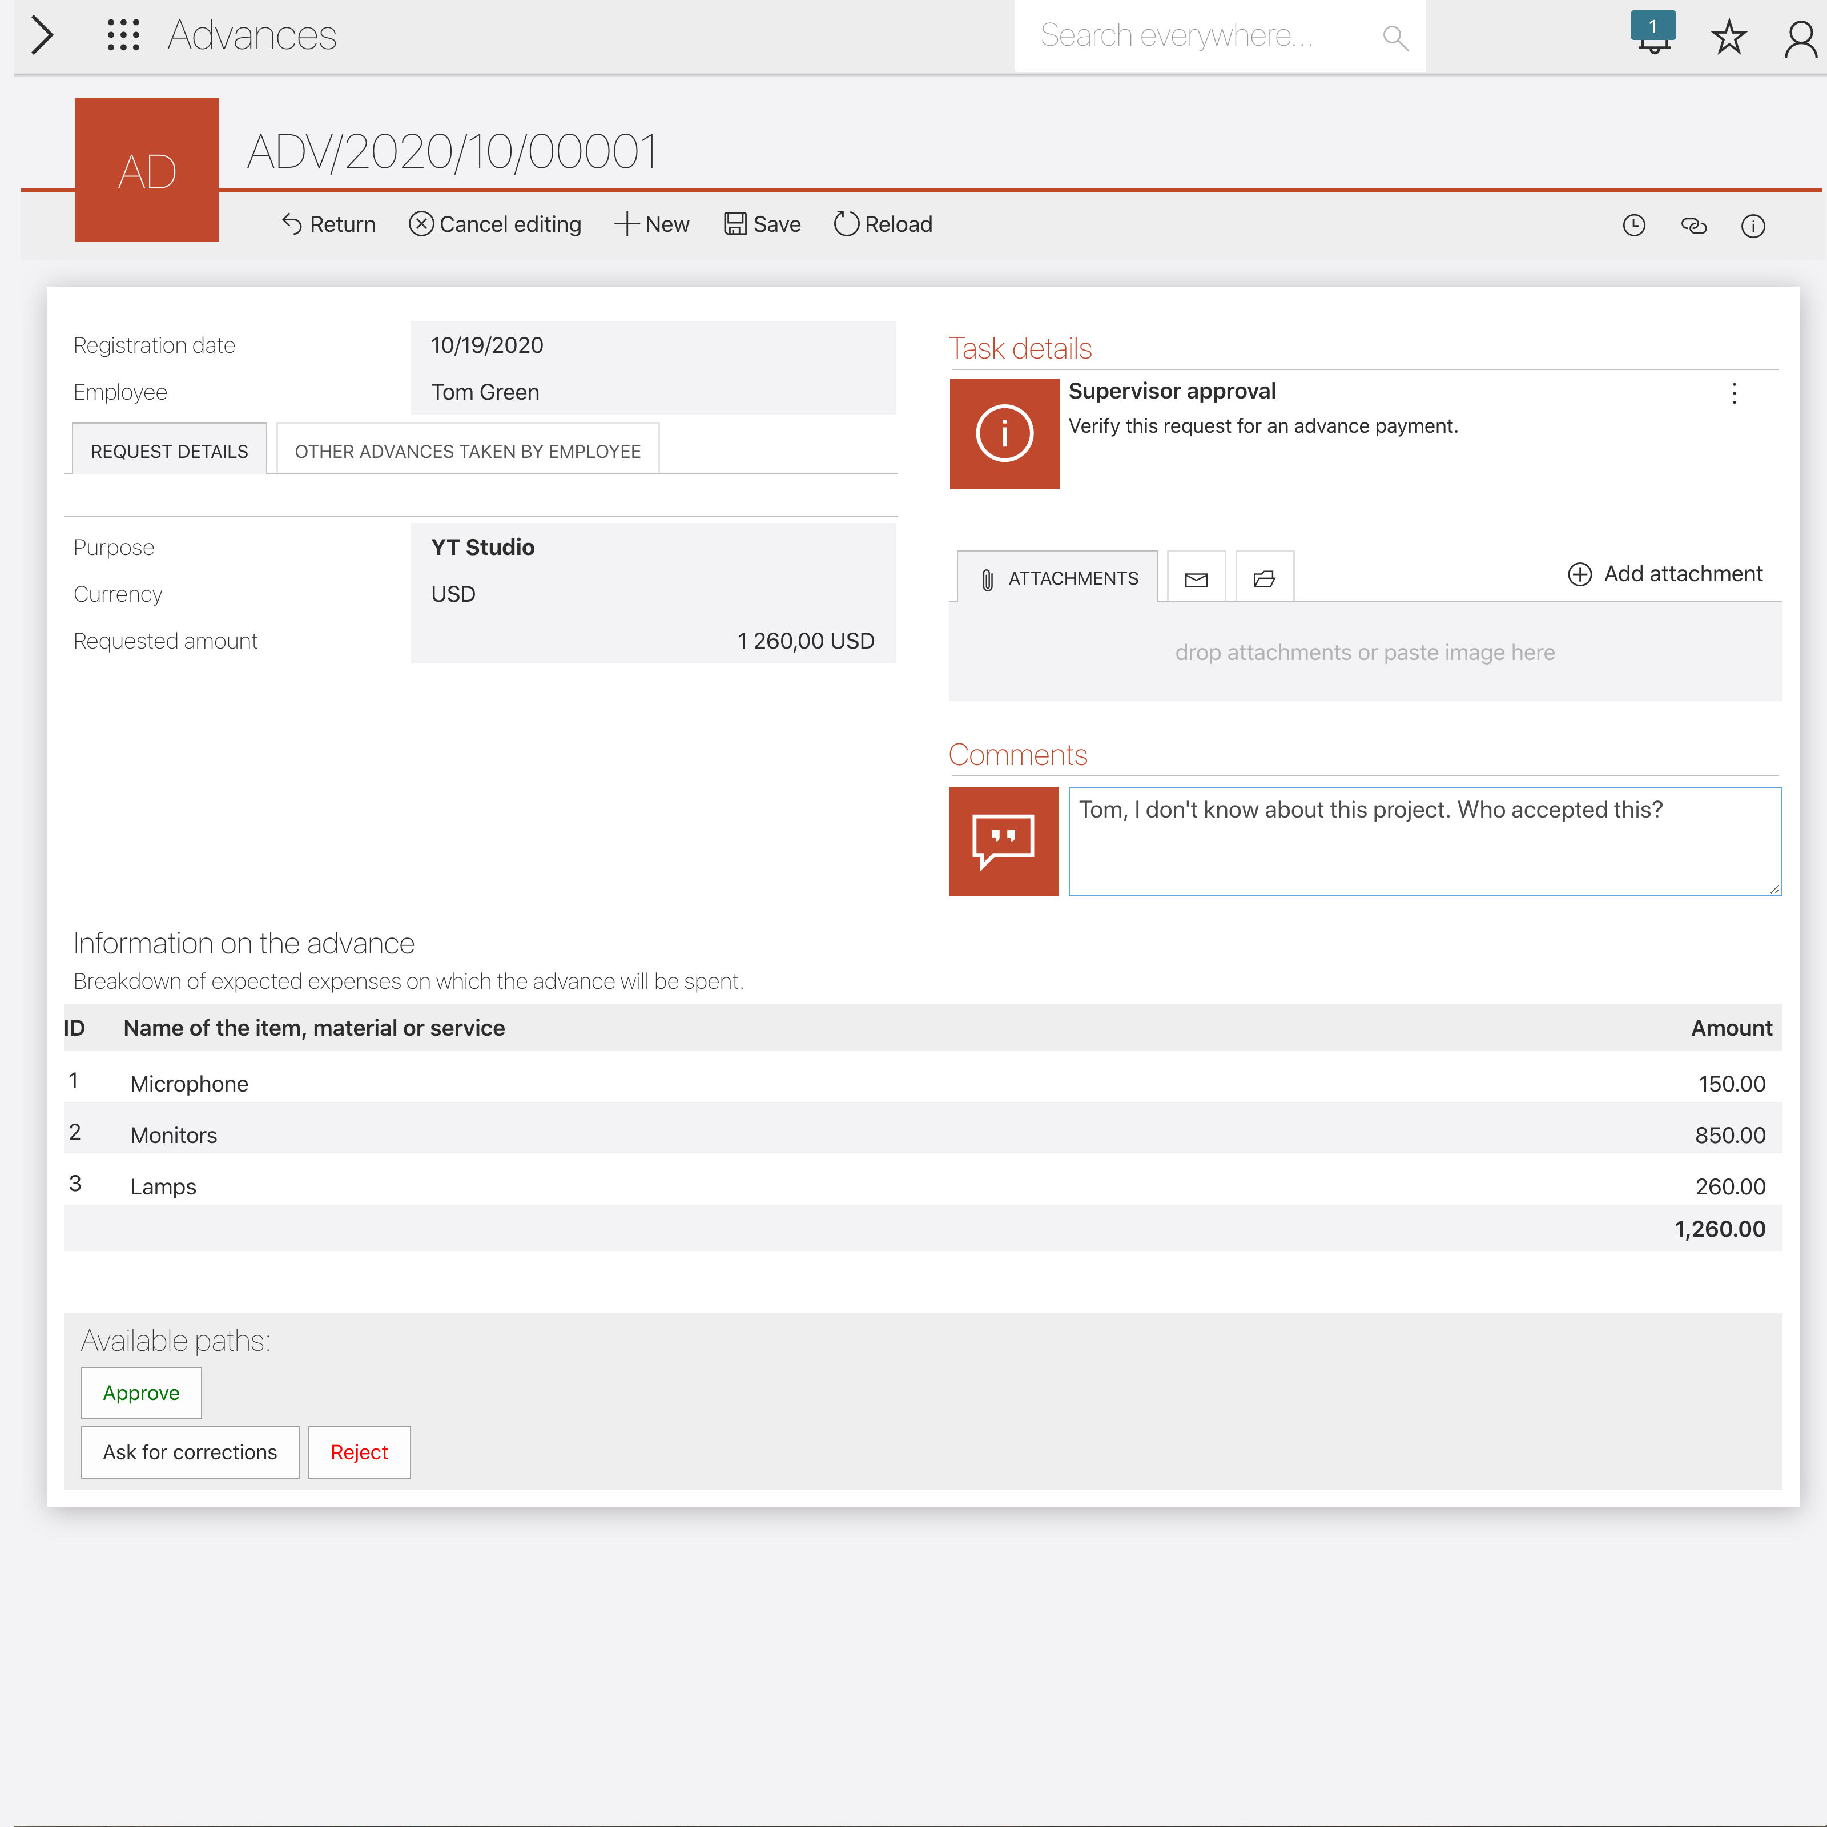Select the Request Details tab
The width and height of the screenshot is (1827, 1827).
pos(169,451)
